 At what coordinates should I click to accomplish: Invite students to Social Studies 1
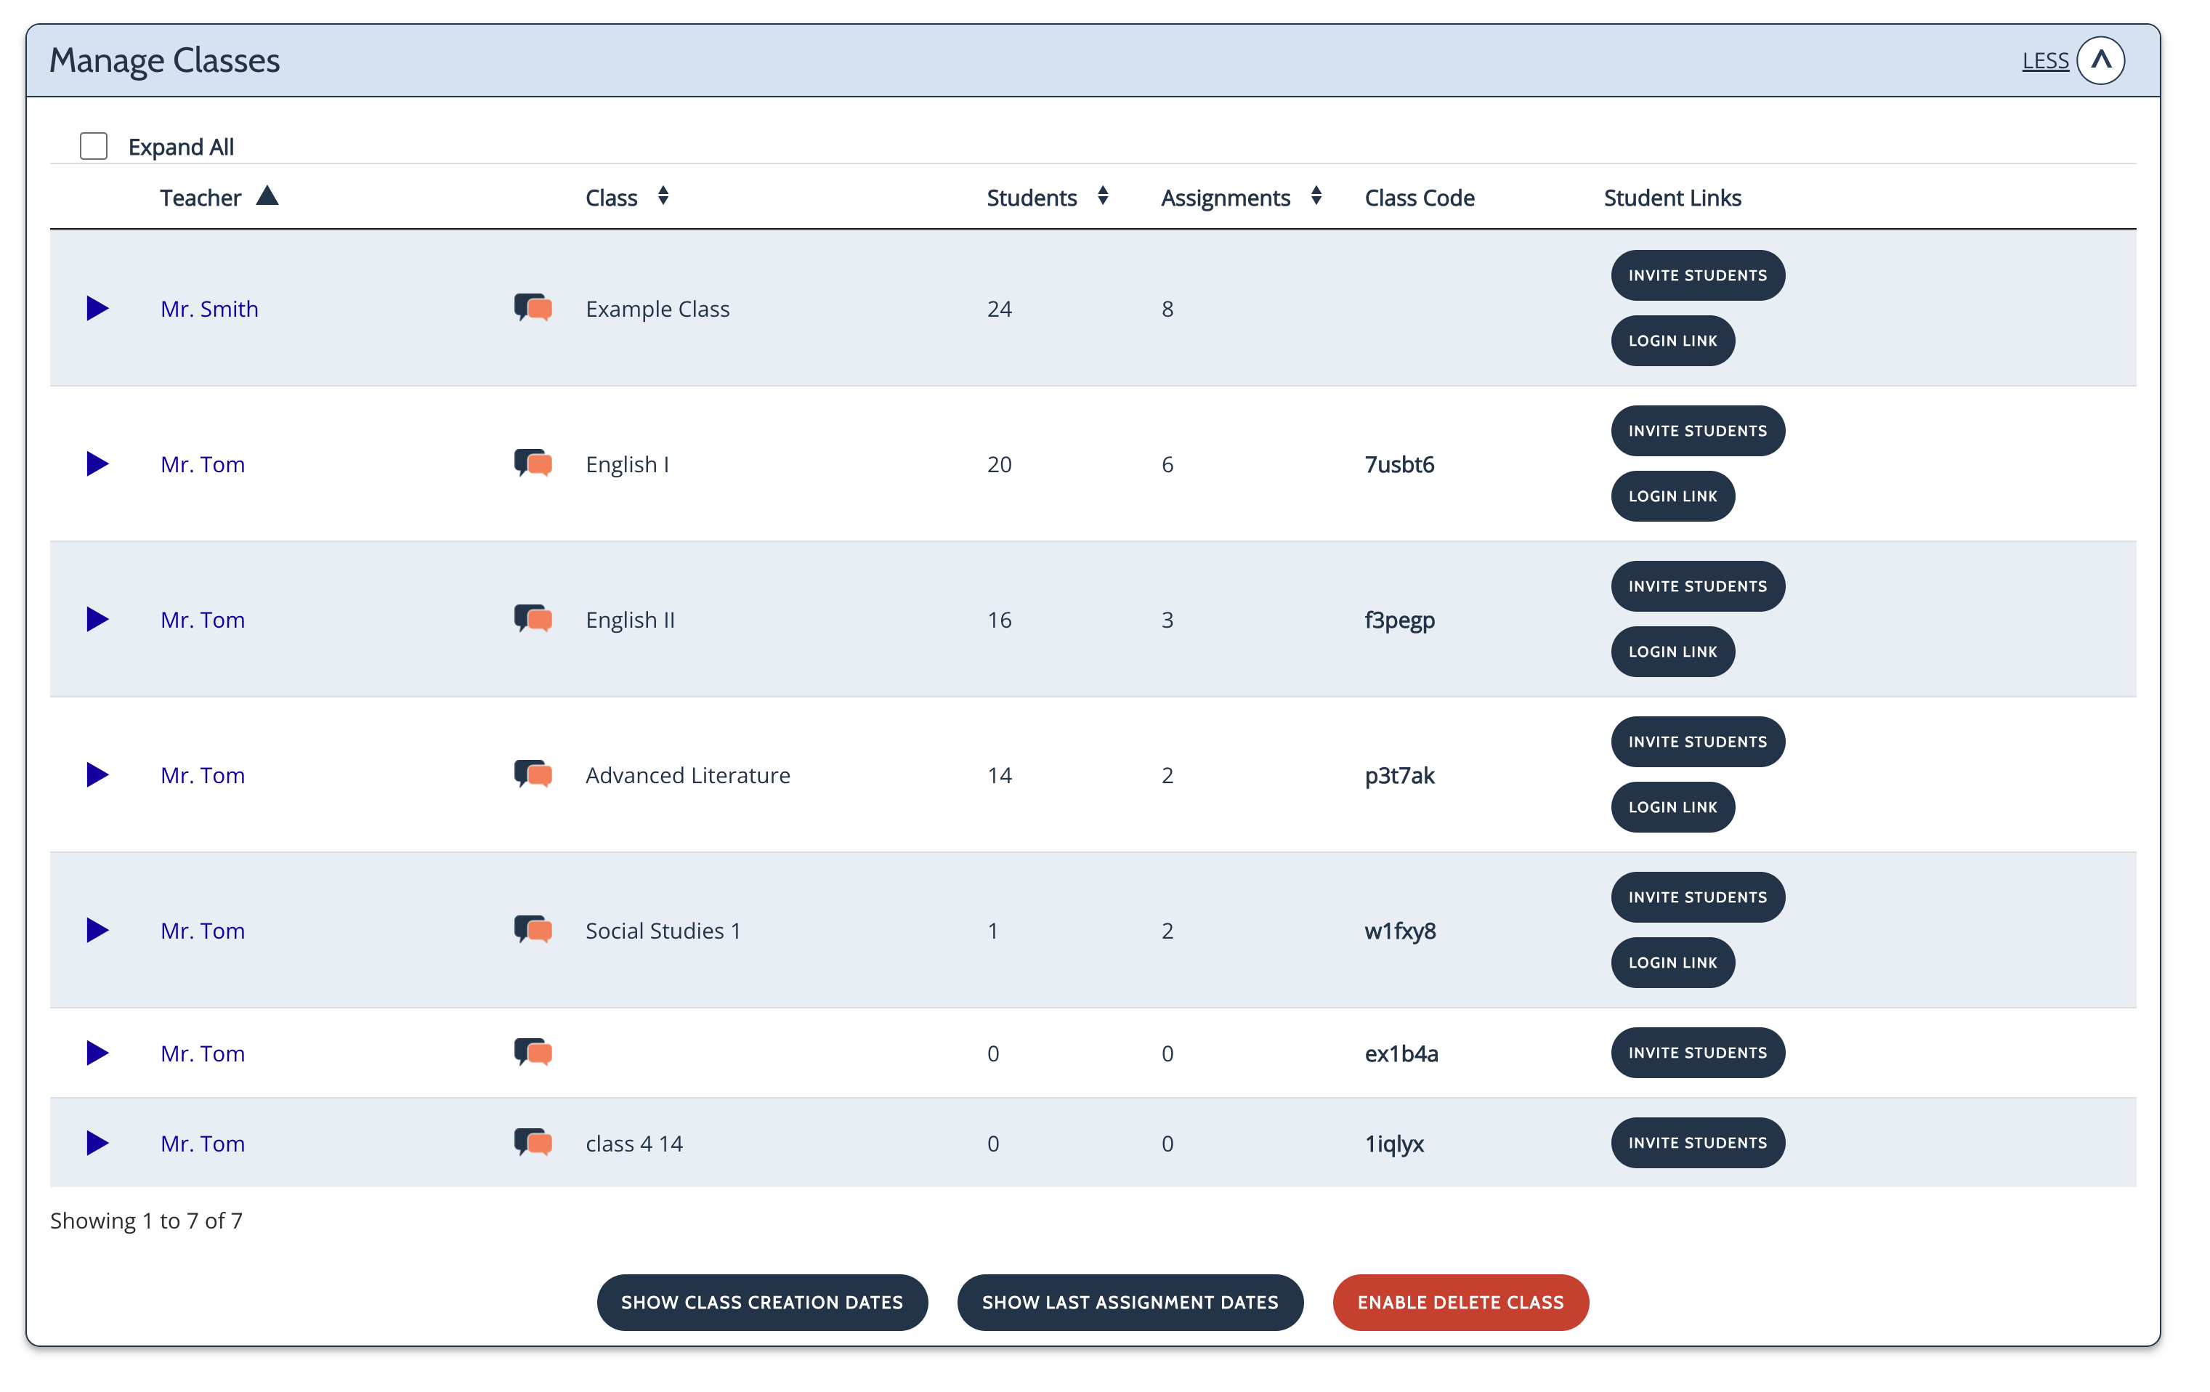(x=1697, y=897)
